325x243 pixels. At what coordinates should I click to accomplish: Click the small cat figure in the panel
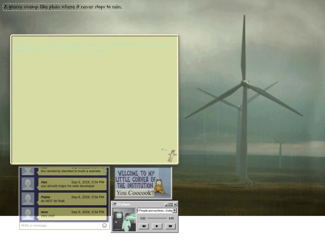tap(172, 156)
